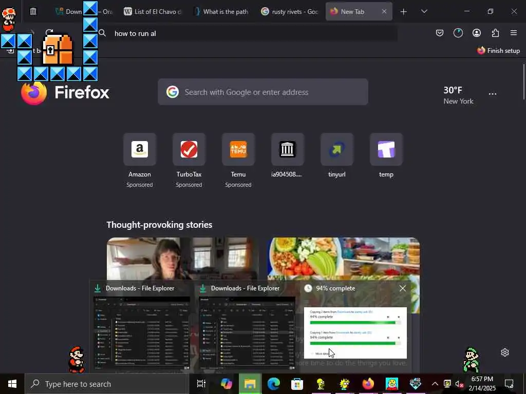Viewport: 526px width, 394px height.
Task: Click the Windows 'Type here to search' box
Action: (107, 384)
